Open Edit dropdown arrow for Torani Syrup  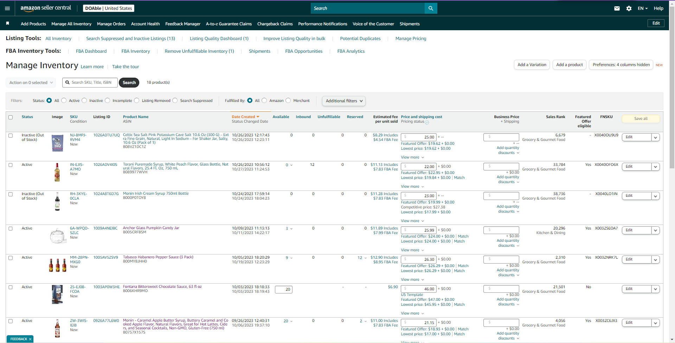click(655, 167)
